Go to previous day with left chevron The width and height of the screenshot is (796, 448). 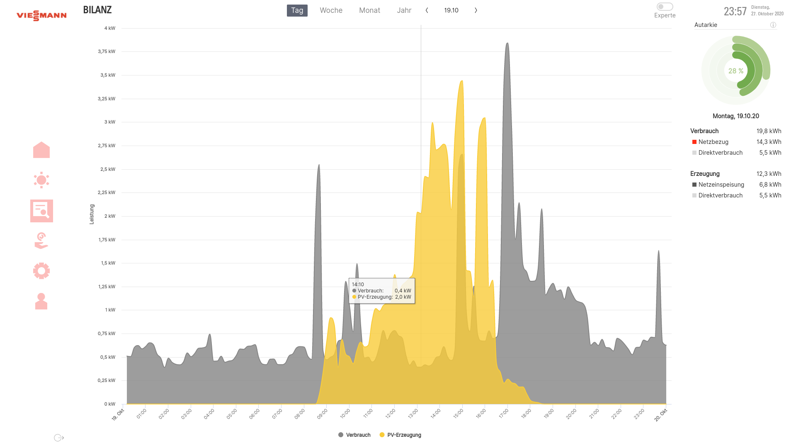point(427,10)
